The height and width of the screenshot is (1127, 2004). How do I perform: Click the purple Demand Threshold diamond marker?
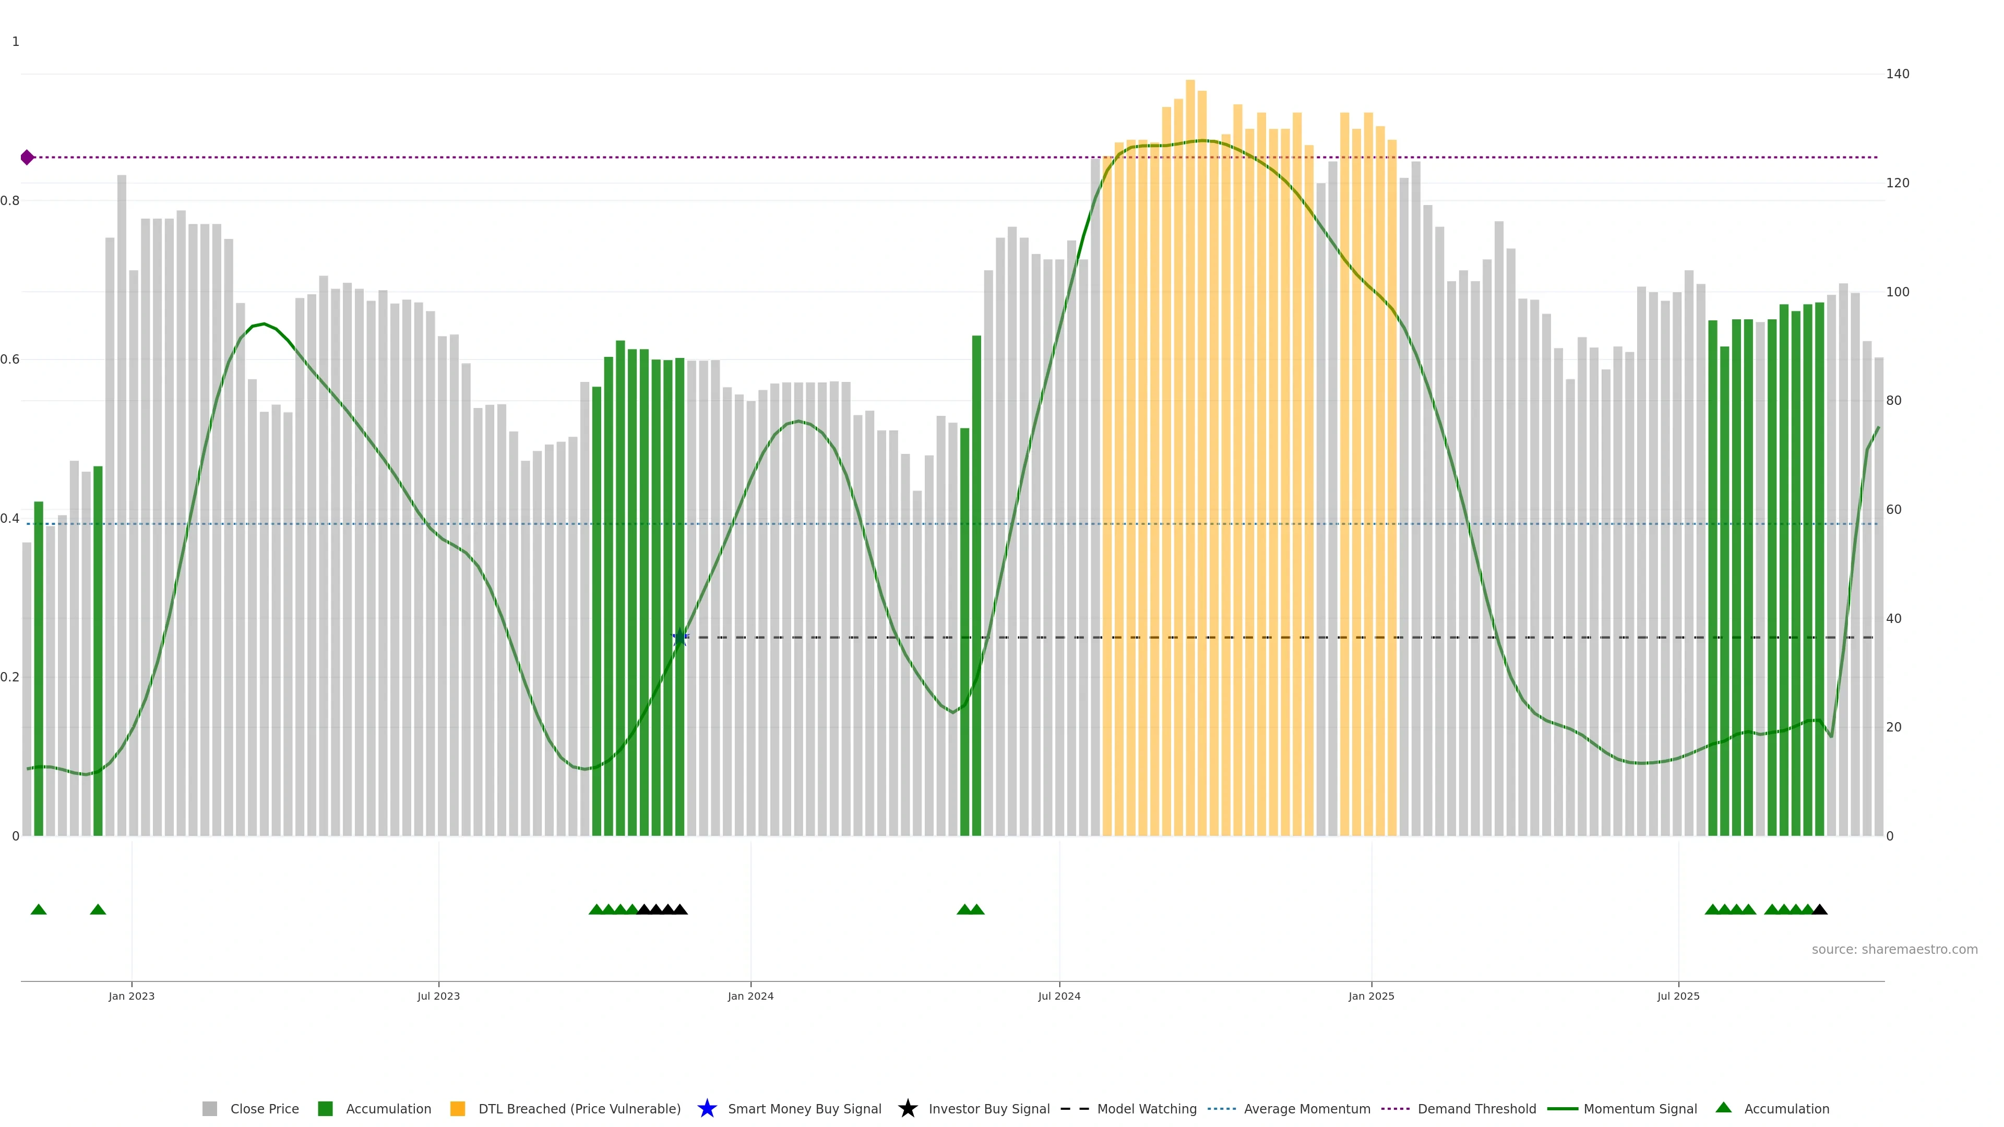point(27,158)
